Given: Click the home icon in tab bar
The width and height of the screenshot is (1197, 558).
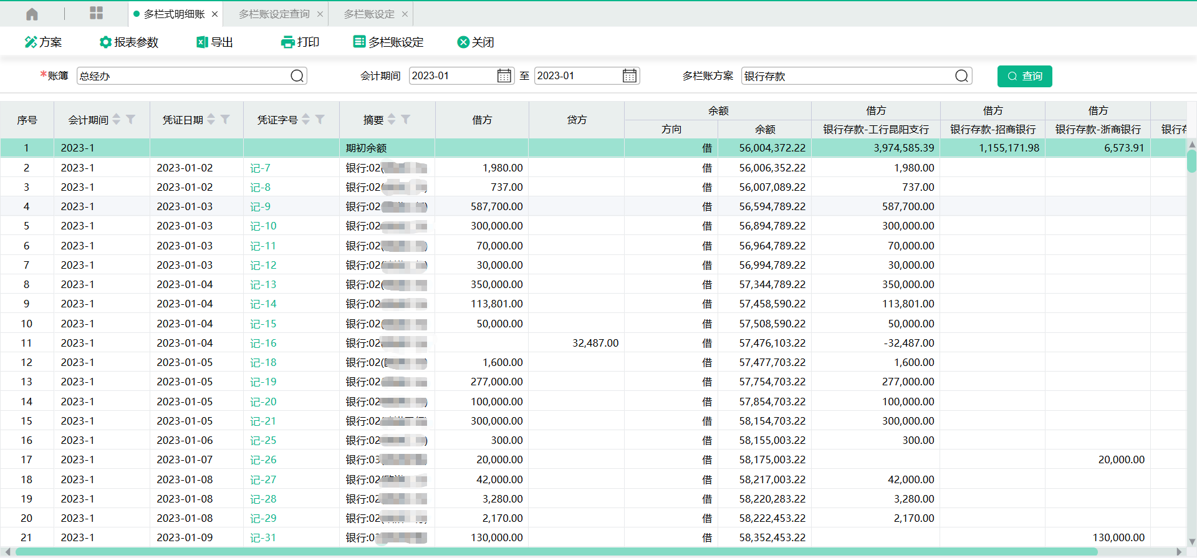Looking at the screenshot, I should 32,14.
